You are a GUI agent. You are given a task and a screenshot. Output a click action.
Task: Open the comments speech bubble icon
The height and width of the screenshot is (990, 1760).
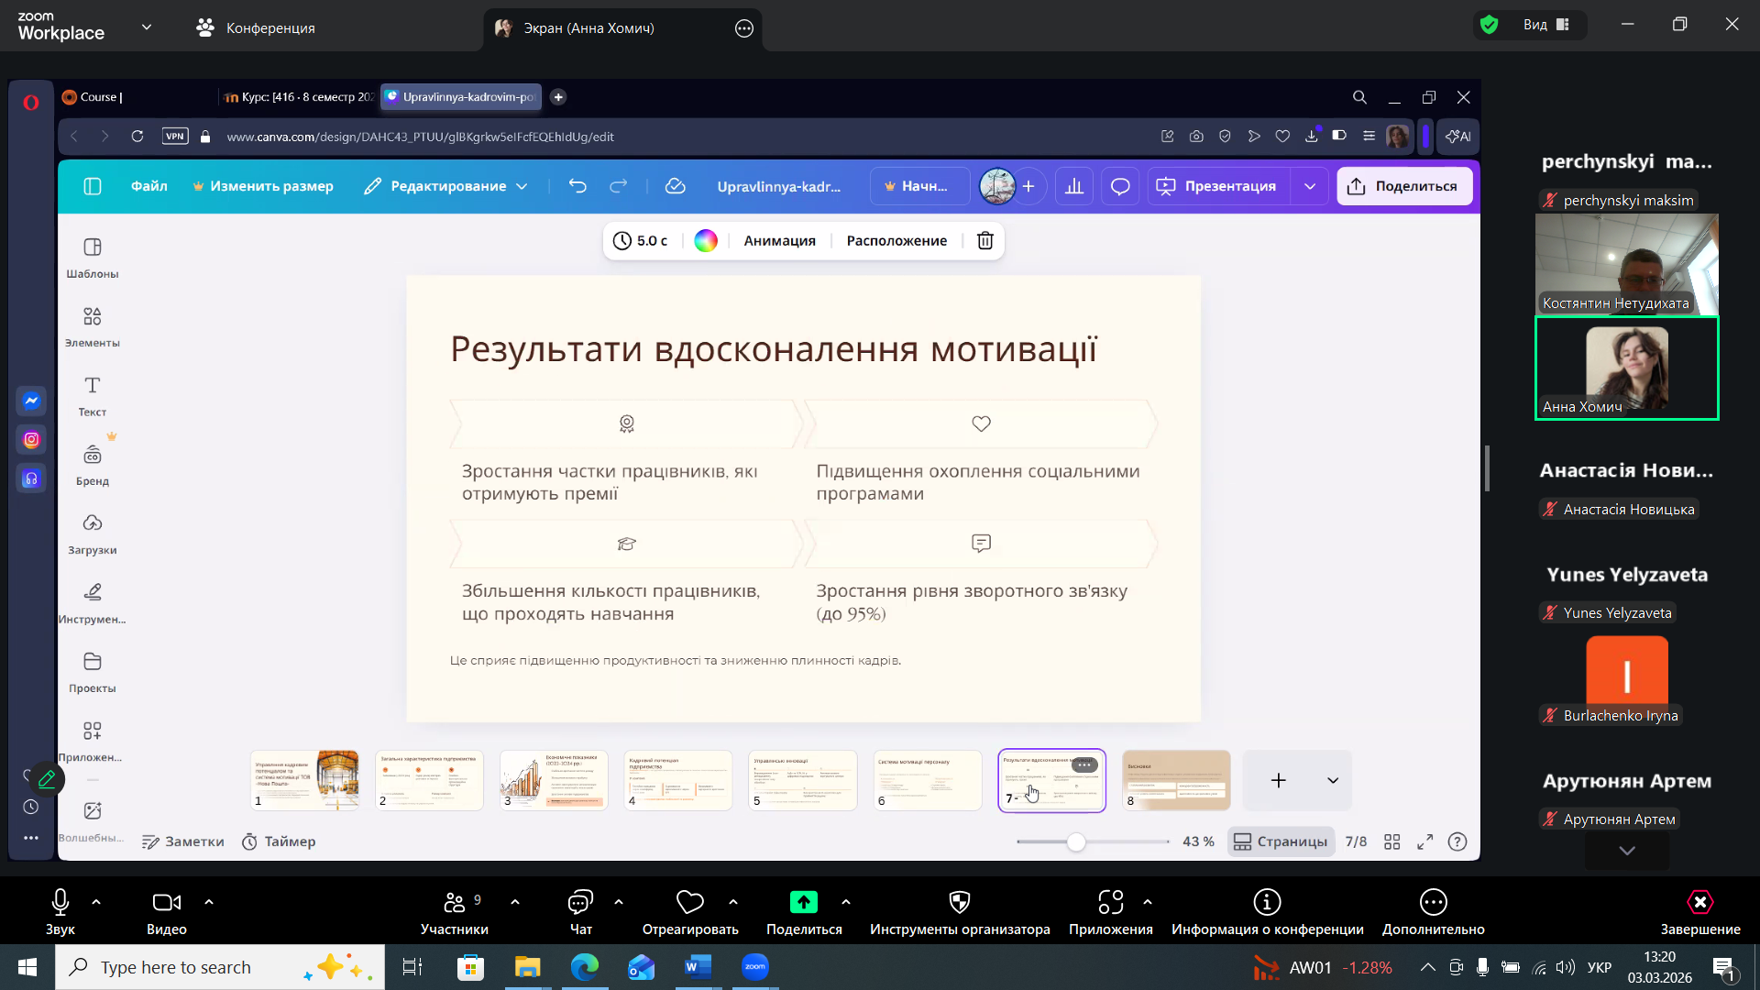[x=1119, y=186]
